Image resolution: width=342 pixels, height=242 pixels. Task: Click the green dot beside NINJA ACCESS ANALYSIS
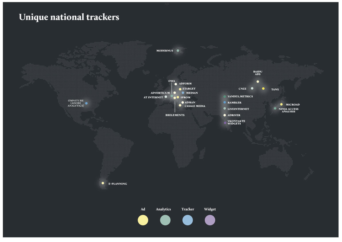(275, 108)
